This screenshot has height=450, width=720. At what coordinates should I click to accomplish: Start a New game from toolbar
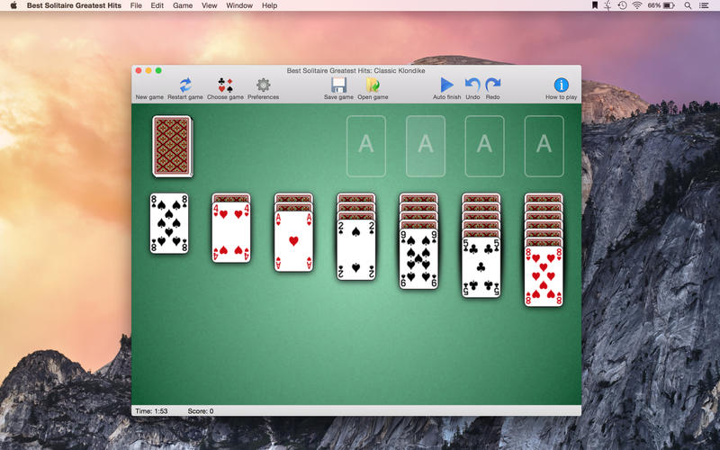(149, 97)
